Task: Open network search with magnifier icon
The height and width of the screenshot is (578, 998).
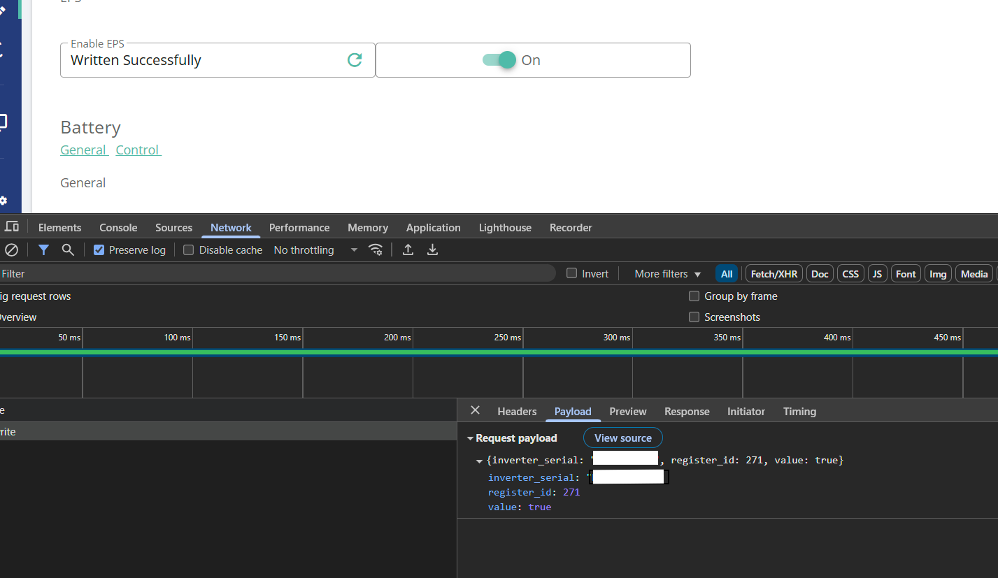Action: click(68, 250)
